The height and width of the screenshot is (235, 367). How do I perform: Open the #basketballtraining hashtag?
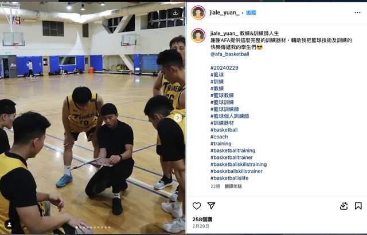[233, 150]
